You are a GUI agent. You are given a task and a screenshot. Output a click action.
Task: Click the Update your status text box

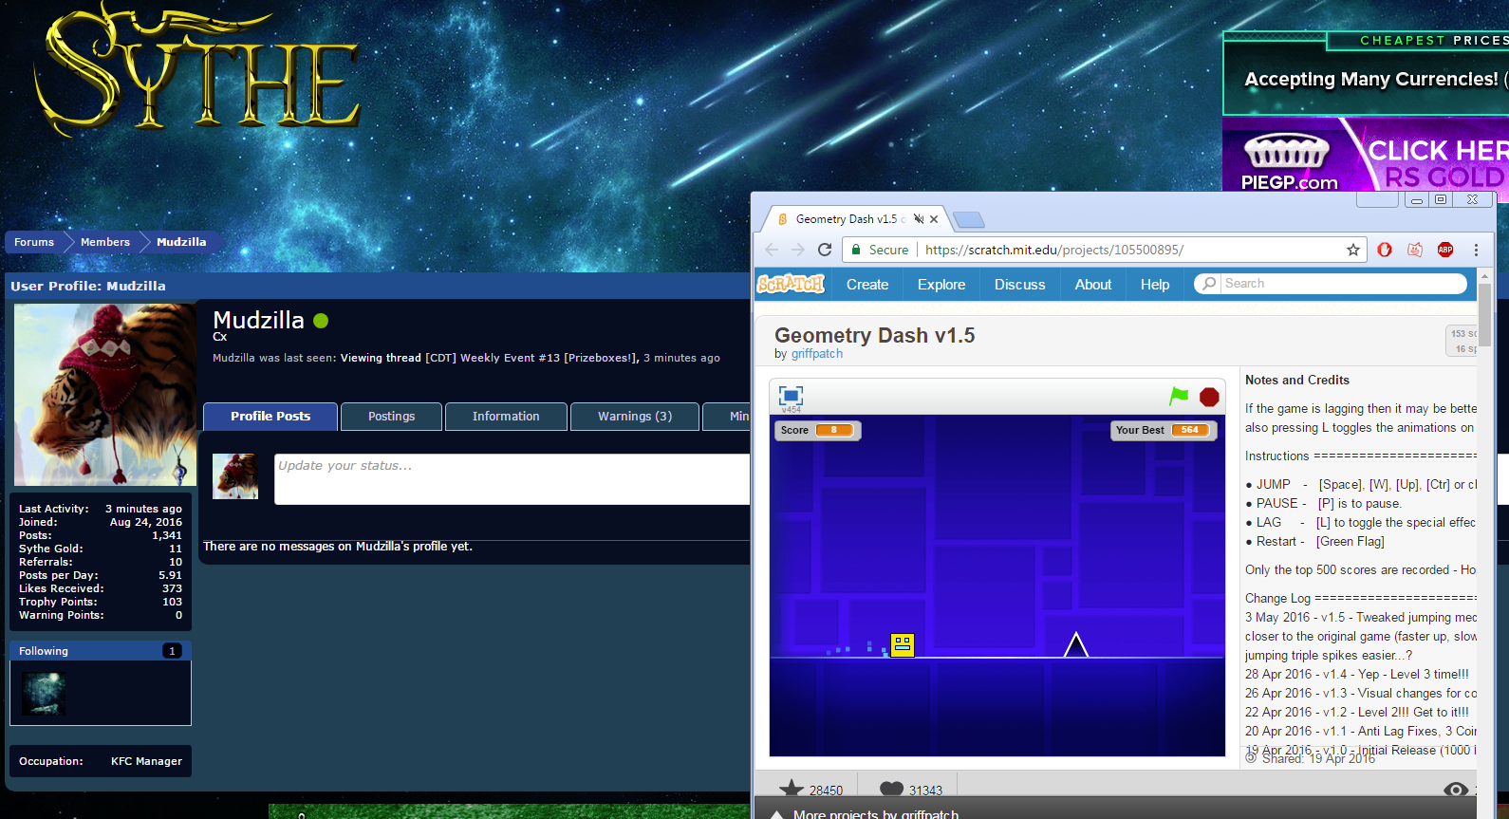512,478
